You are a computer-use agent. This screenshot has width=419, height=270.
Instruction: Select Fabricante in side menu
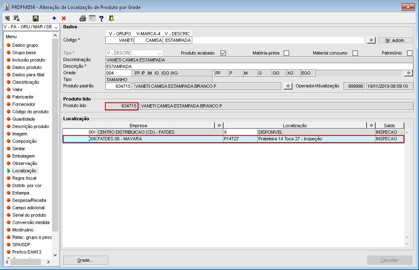tap(23, 97)
